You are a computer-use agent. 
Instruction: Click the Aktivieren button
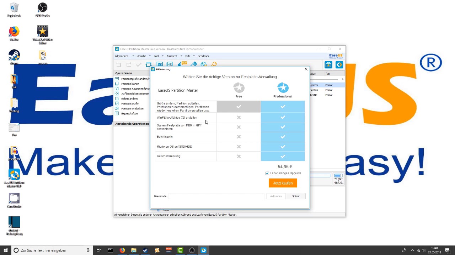tap(276, 196)
